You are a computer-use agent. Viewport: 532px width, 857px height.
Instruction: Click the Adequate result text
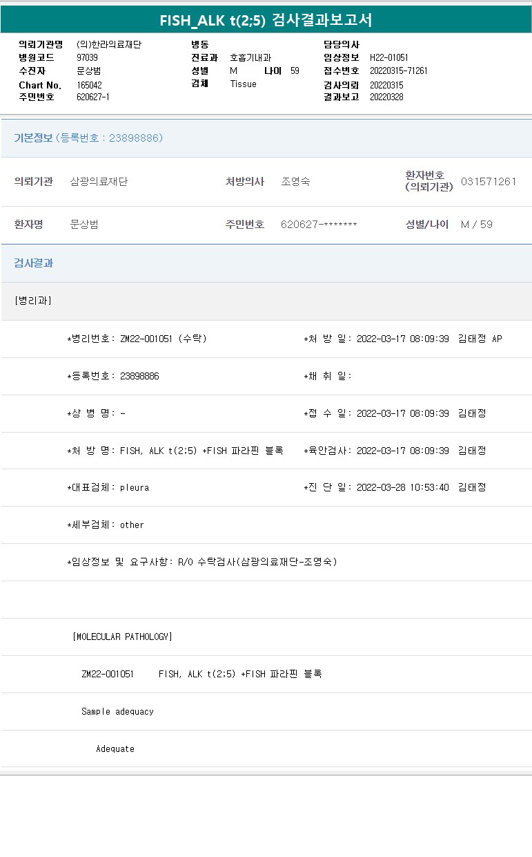[x=115, y=748]
